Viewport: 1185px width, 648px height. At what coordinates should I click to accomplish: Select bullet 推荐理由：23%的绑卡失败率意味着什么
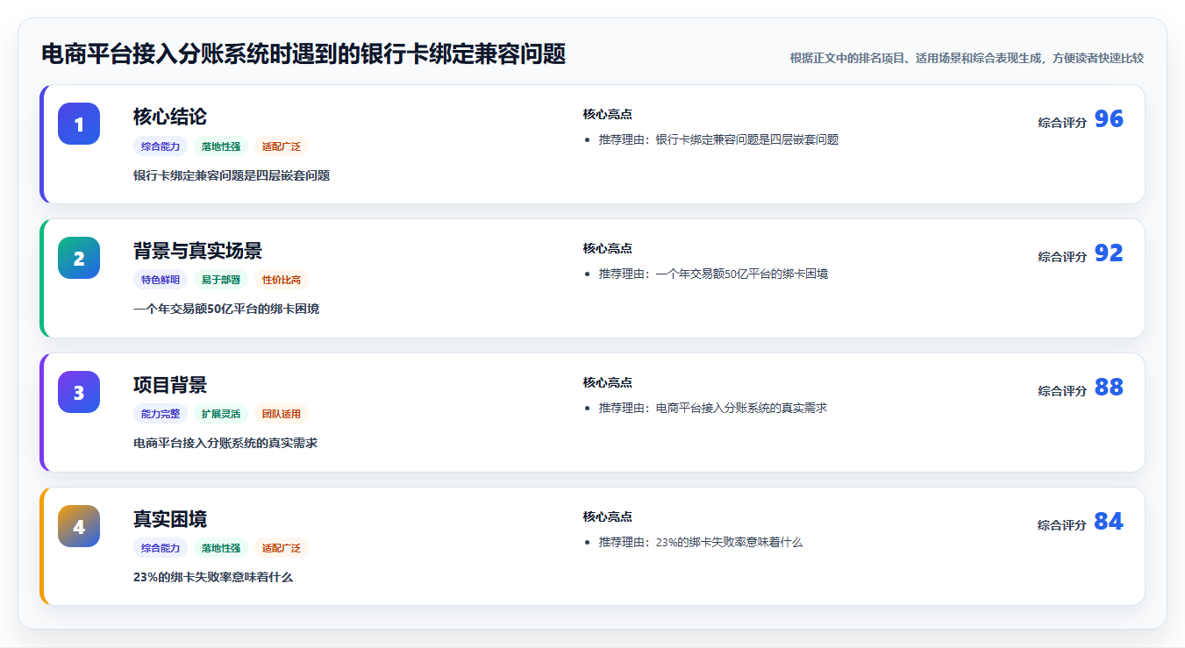click(x=701, y=543)
